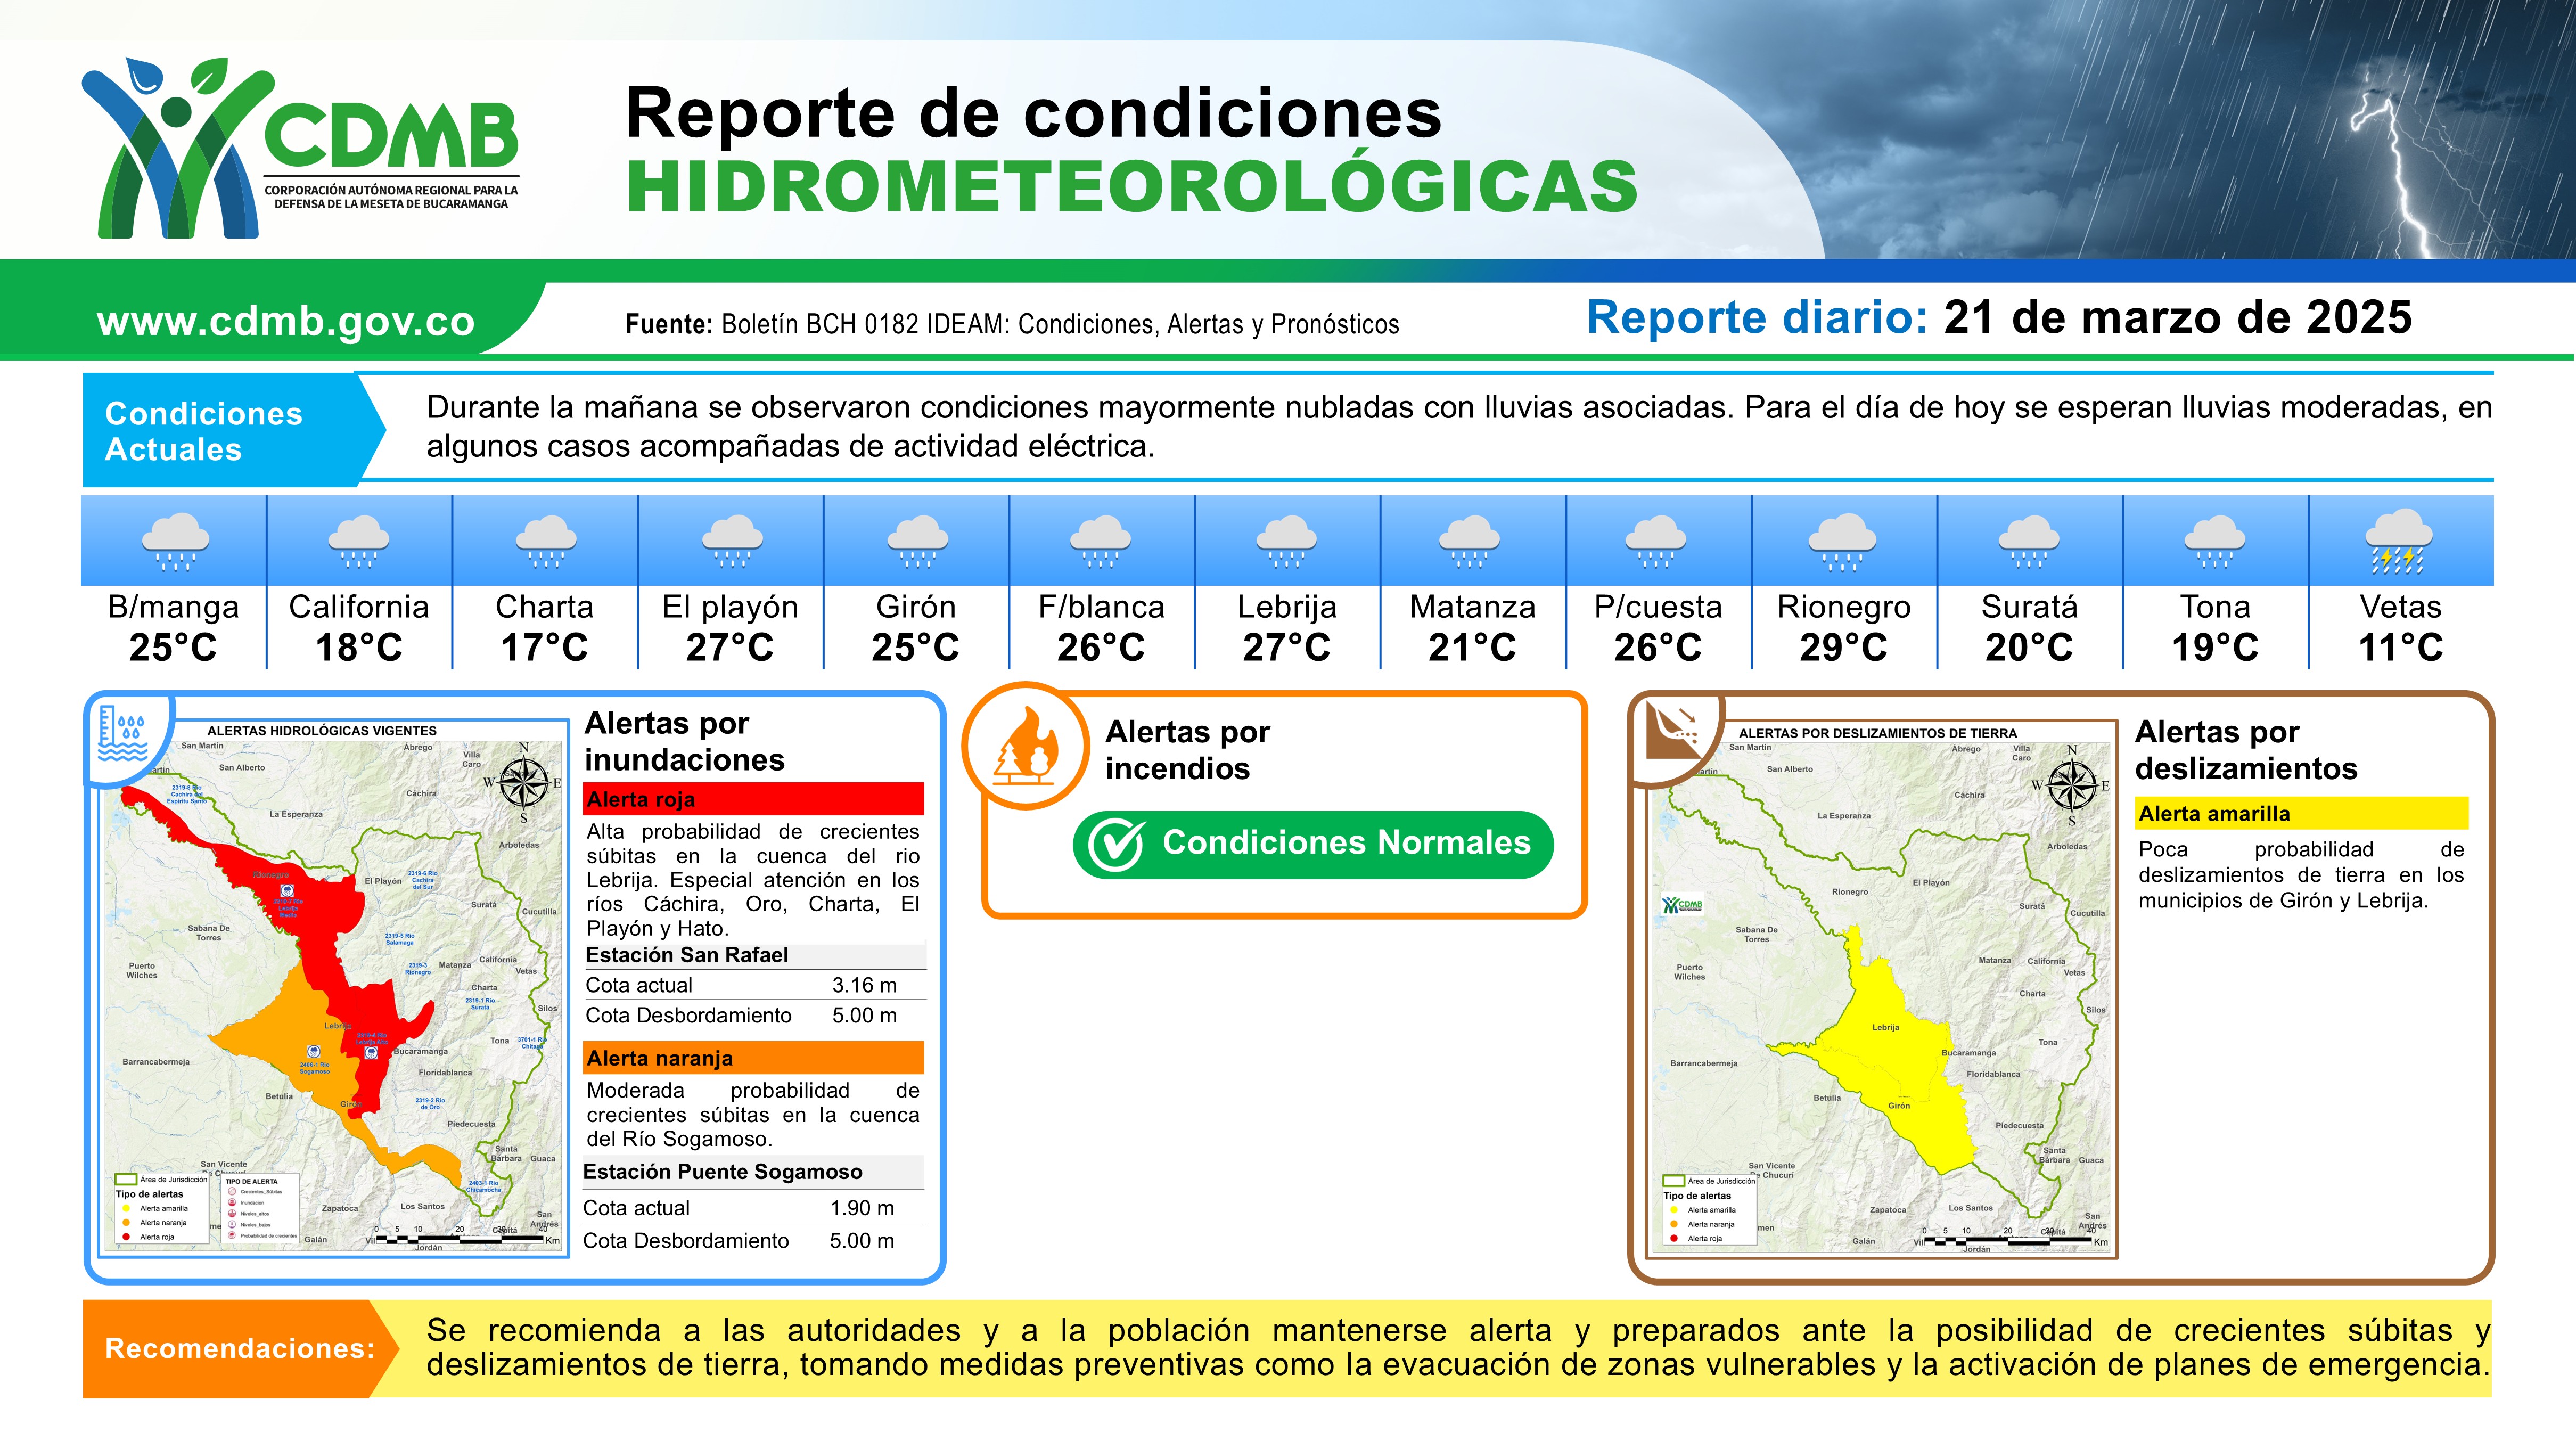Click the landslide map compass rose
The height and width of the screenshot is (1449, 2576).
pyautogui.click(x=2071, y=785)
